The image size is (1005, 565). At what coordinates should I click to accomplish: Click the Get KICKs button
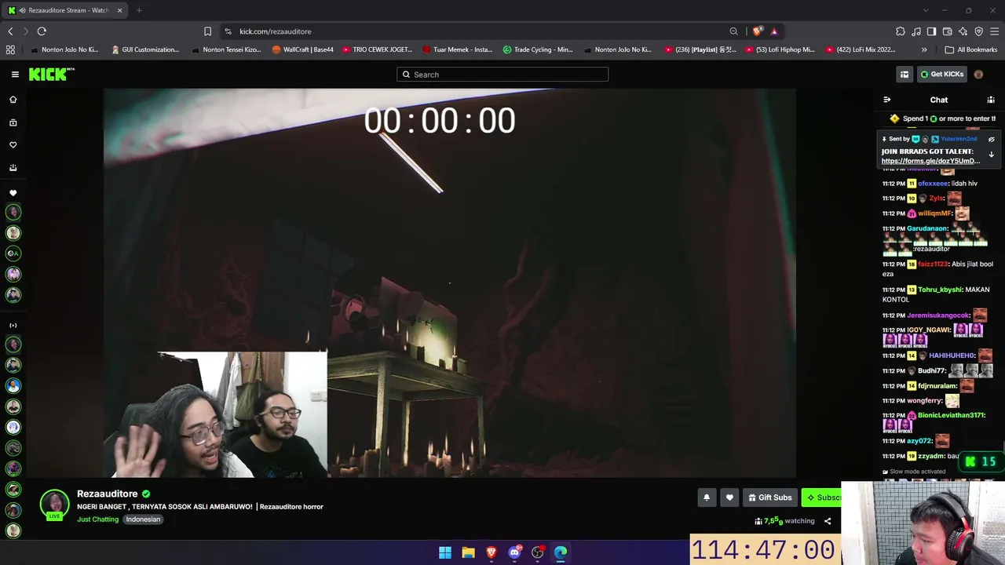pos(942,75)
